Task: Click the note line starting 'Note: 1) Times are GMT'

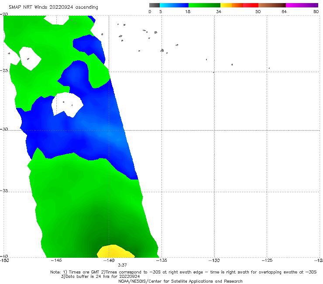Action: pos(183,272)
